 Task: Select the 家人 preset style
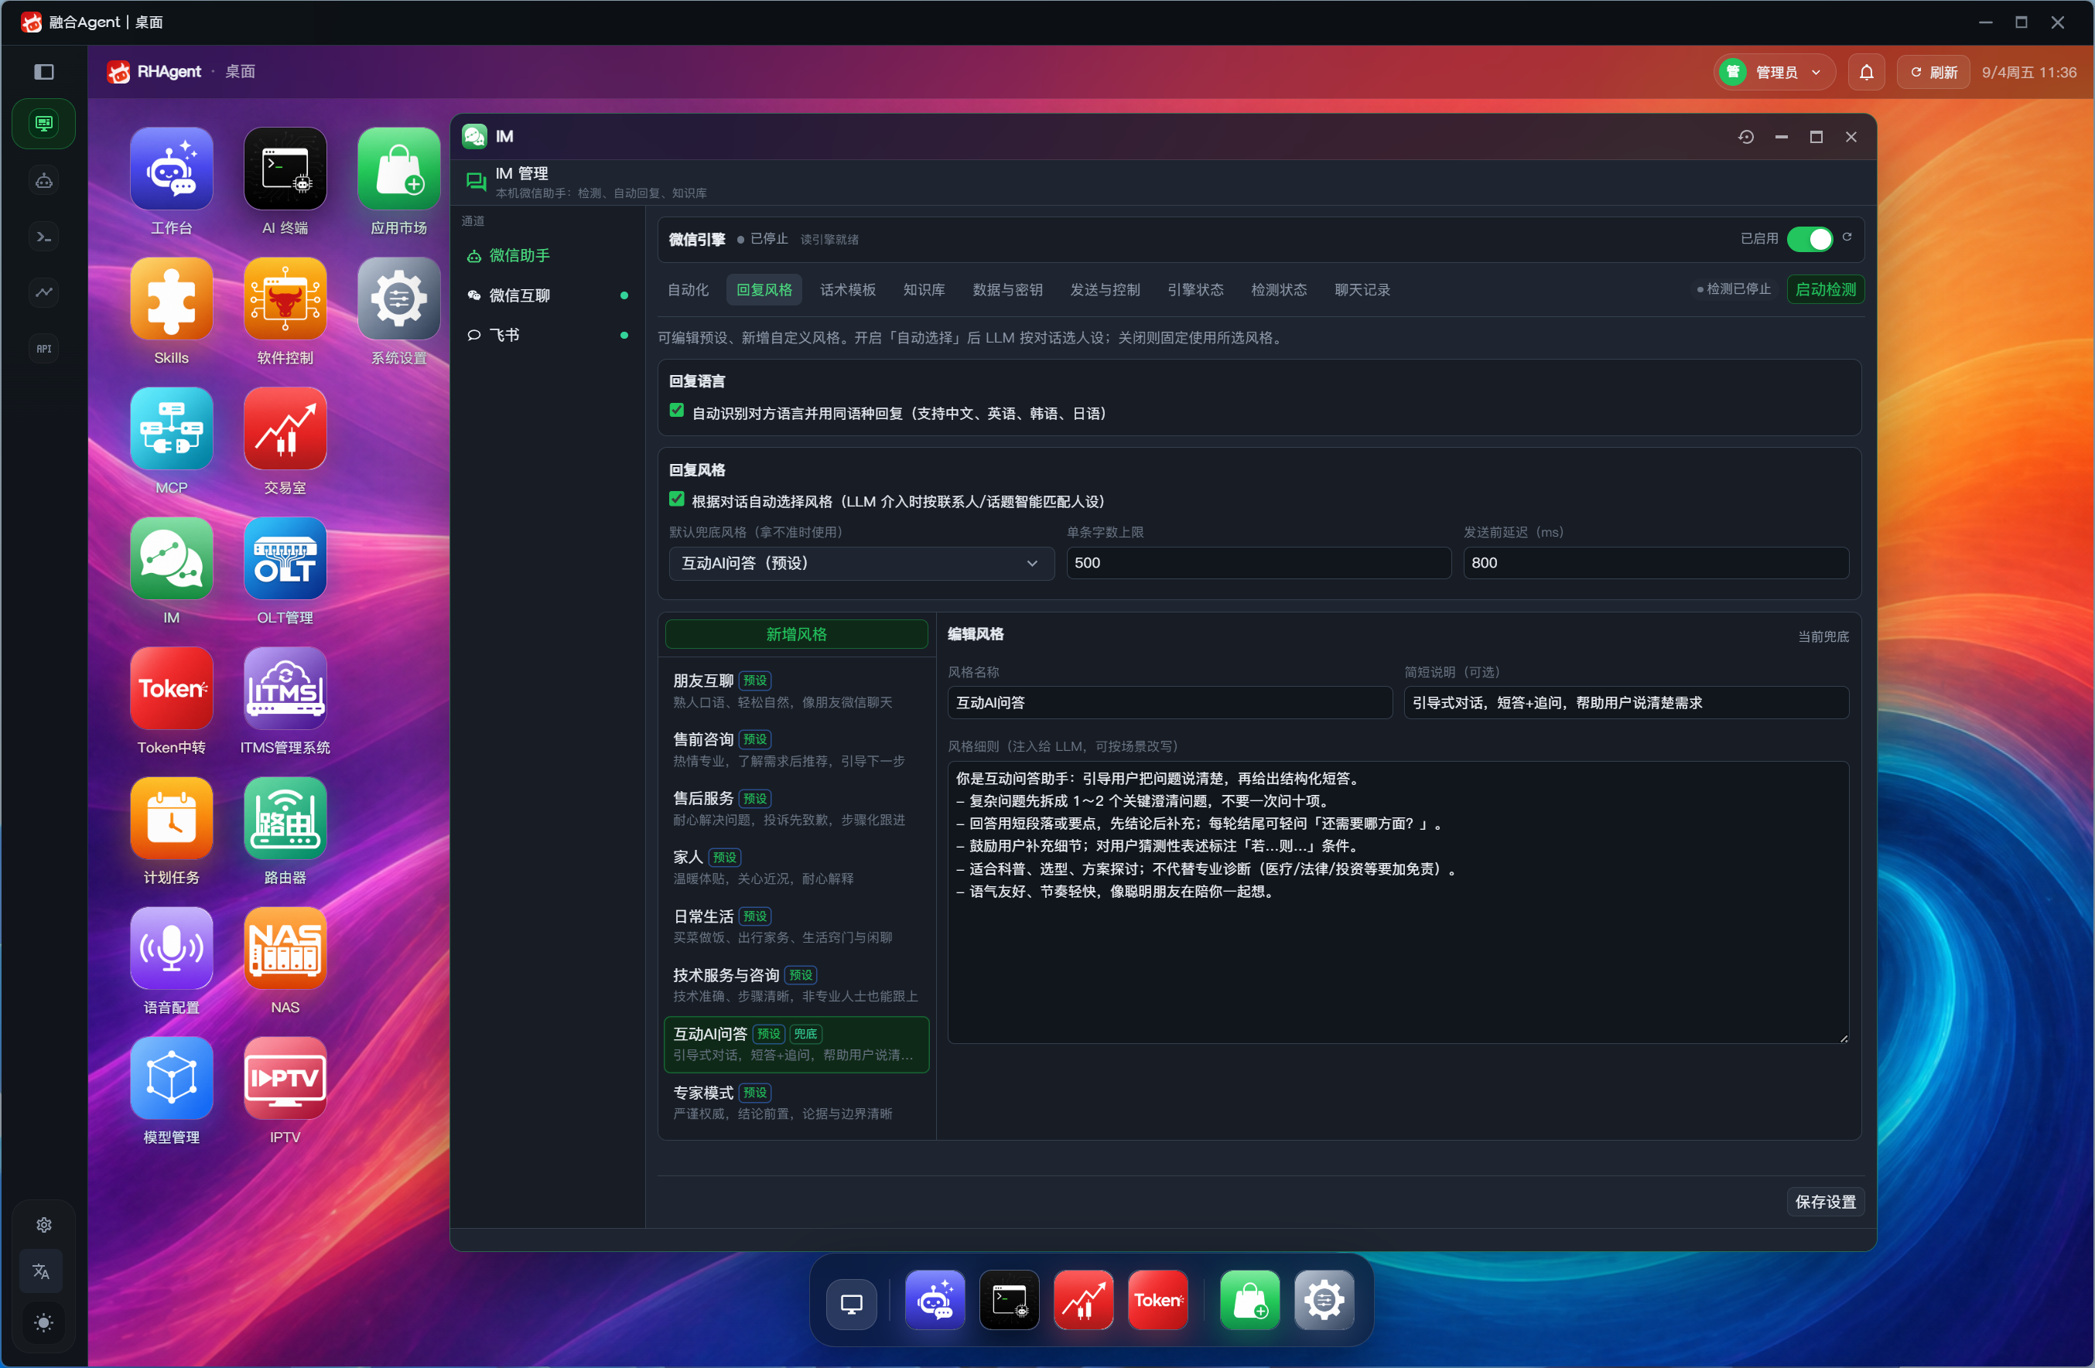[x=797, y=868]
